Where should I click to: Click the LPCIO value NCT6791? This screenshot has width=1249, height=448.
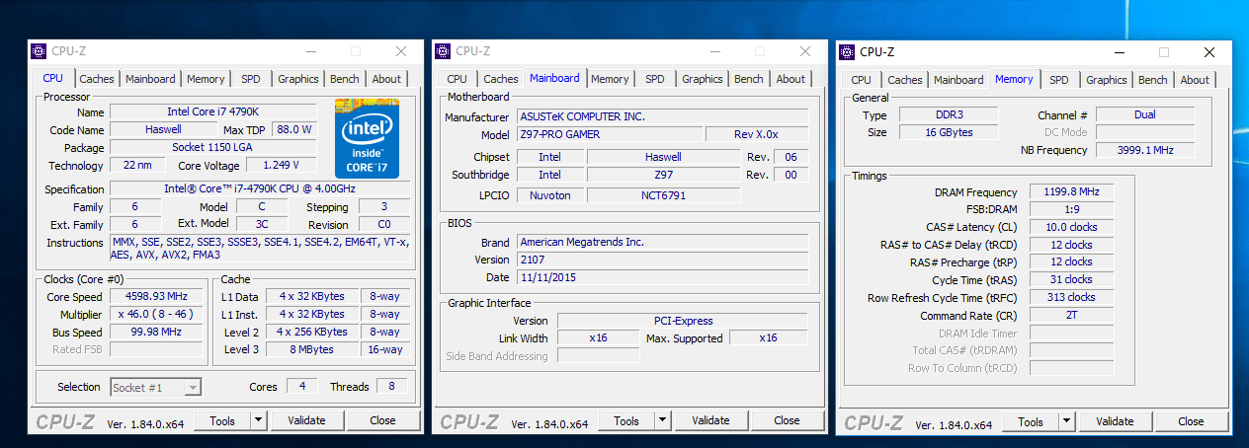663,195
